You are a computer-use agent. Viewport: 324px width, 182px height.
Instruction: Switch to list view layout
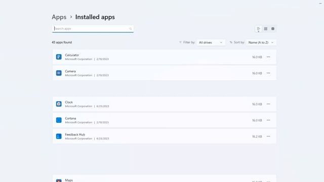click(258, 29)
